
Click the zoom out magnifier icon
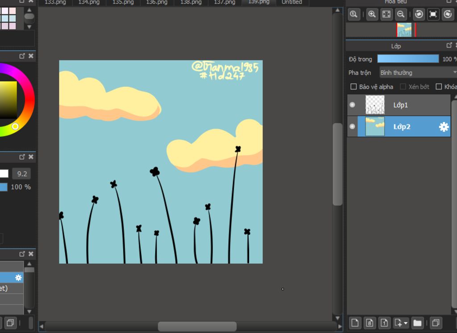(401, 14)
